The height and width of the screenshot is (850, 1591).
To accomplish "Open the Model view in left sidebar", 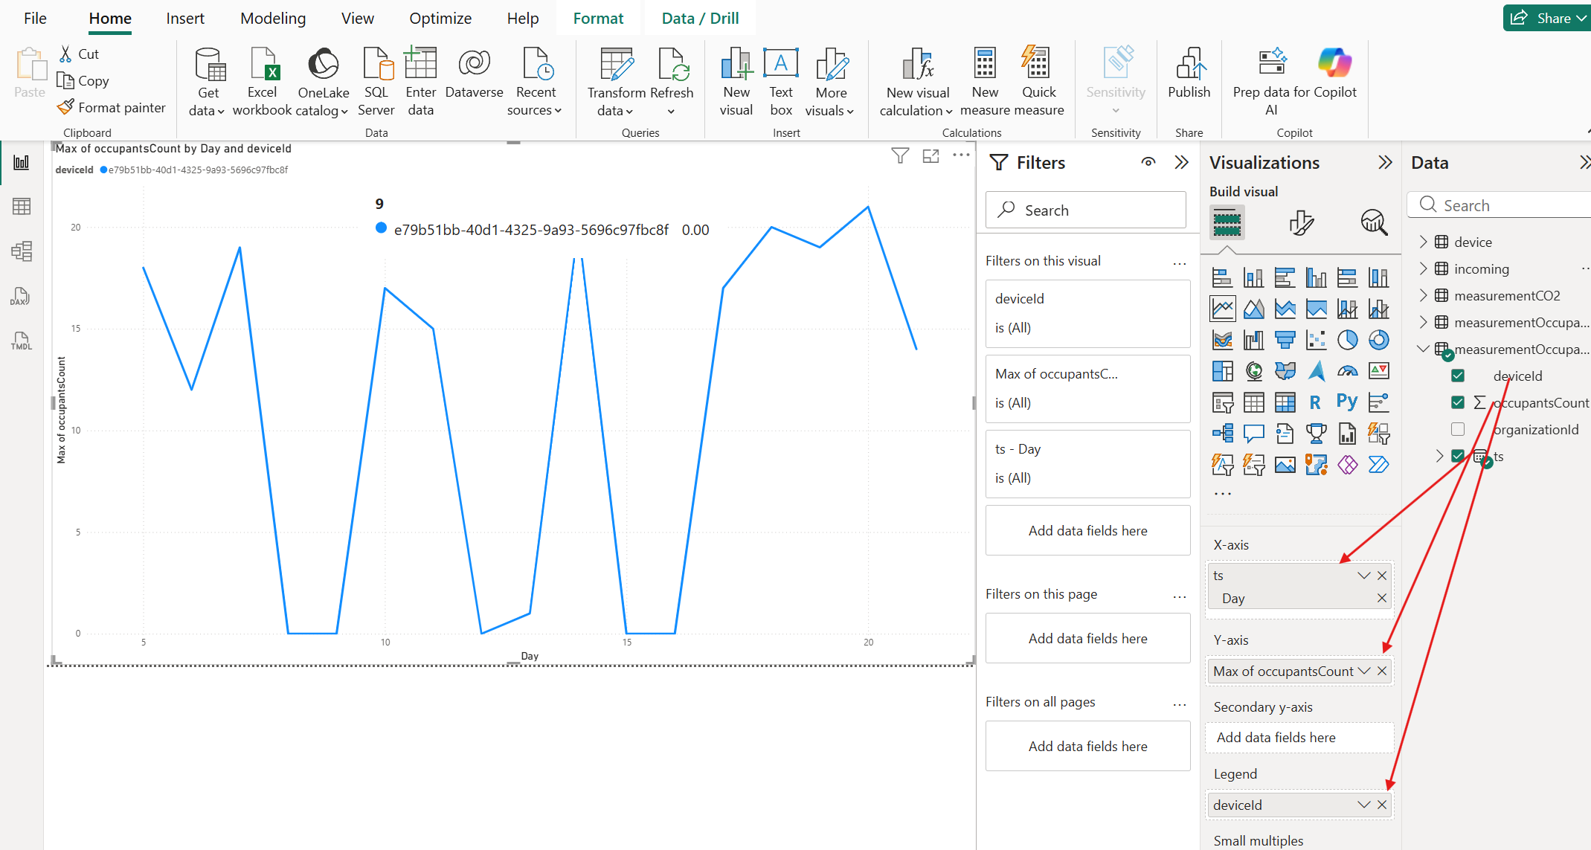I will 21,251.
